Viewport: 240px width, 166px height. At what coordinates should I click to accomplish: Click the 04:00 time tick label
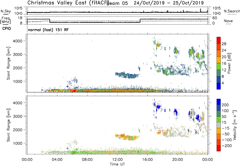click(x=57, y=160)
